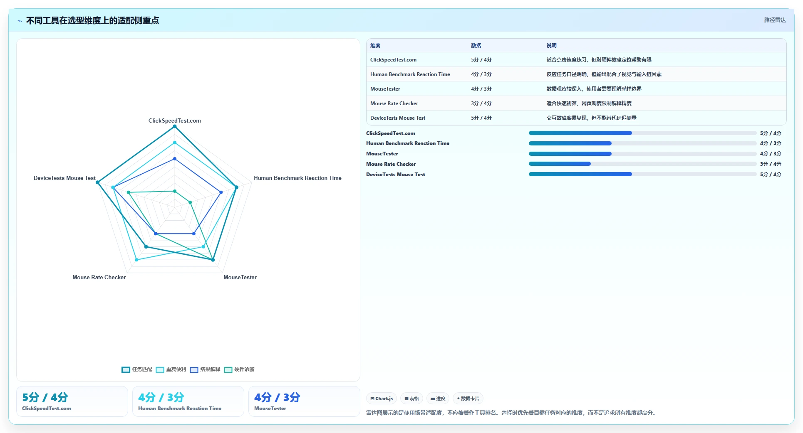Toggle the 硬件诊断 legend series

[x=239, y=369]
